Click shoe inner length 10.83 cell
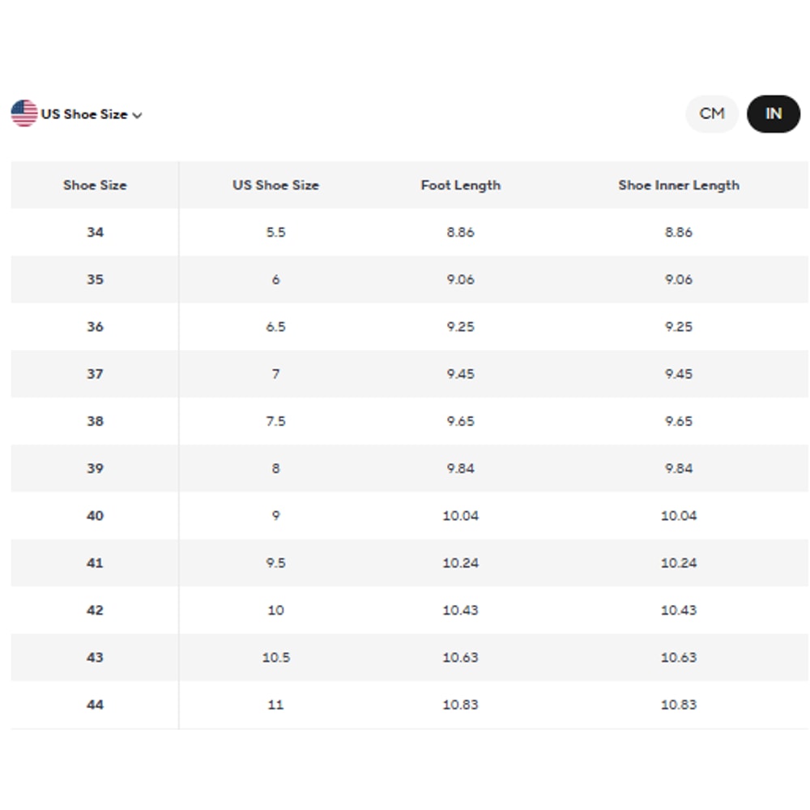 678,705
